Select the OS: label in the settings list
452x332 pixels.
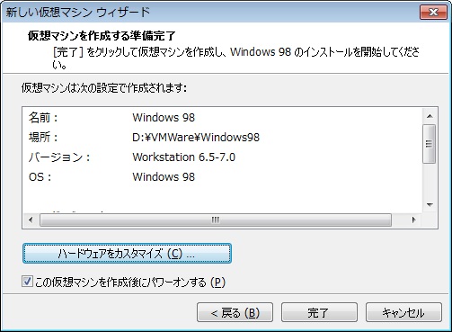(40, 177)
